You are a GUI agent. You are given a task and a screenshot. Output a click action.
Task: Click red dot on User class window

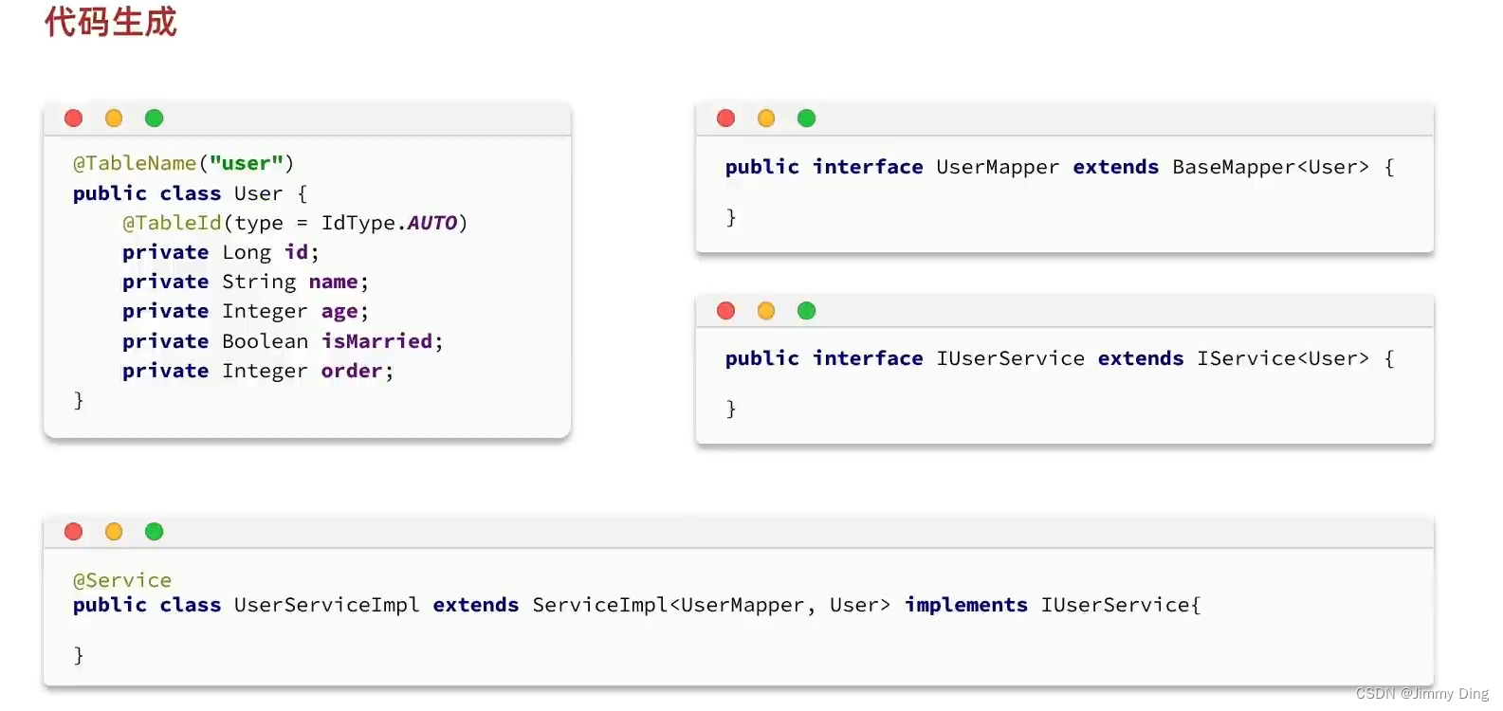point(73,118)
